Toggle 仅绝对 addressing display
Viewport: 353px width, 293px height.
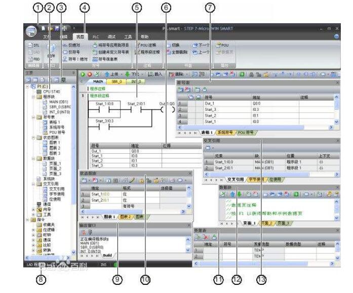[71, 45]
